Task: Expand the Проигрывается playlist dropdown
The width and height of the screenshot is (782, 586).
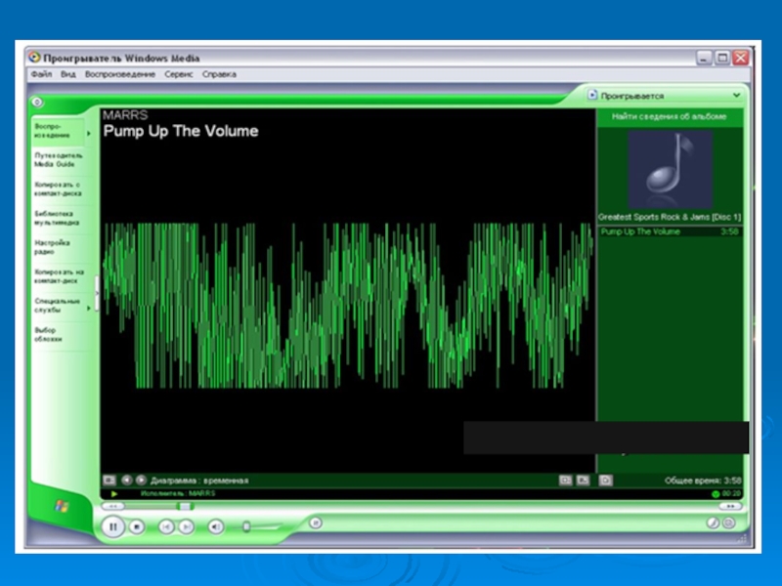Action: [x=736, y=96]
